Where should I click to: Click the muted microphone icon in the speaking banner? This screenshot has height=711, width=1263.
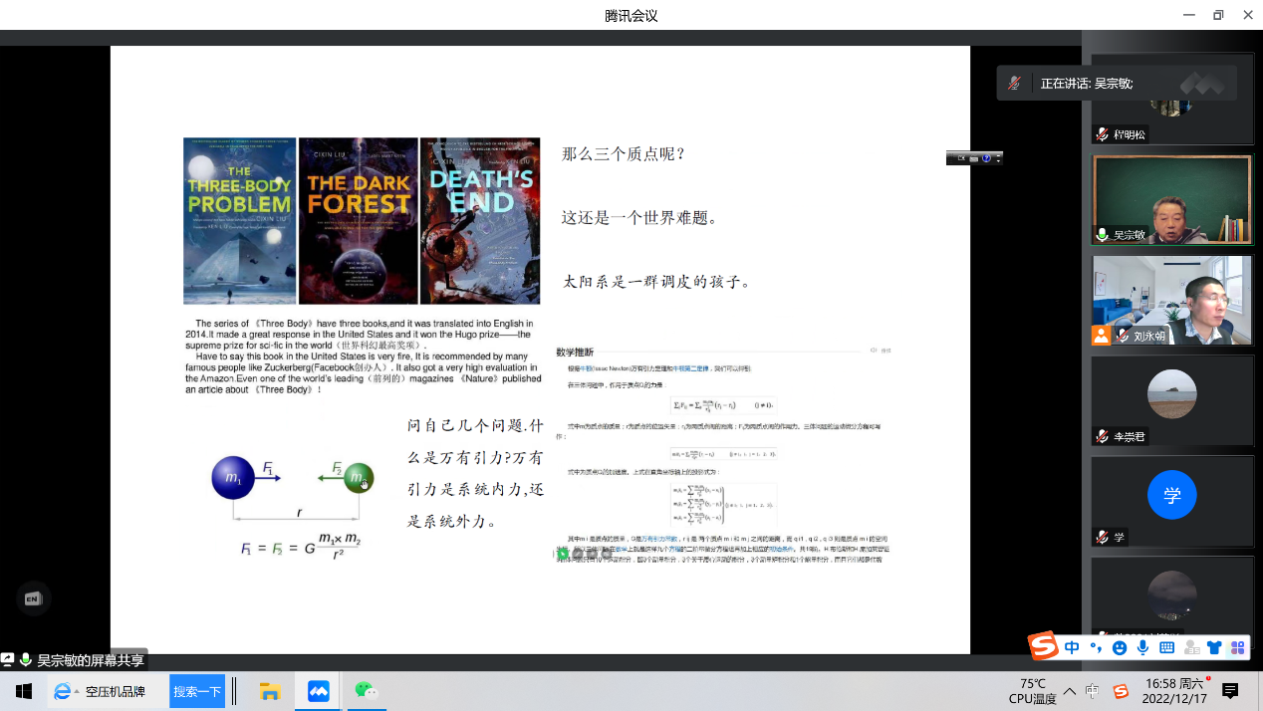[1014, 84]
